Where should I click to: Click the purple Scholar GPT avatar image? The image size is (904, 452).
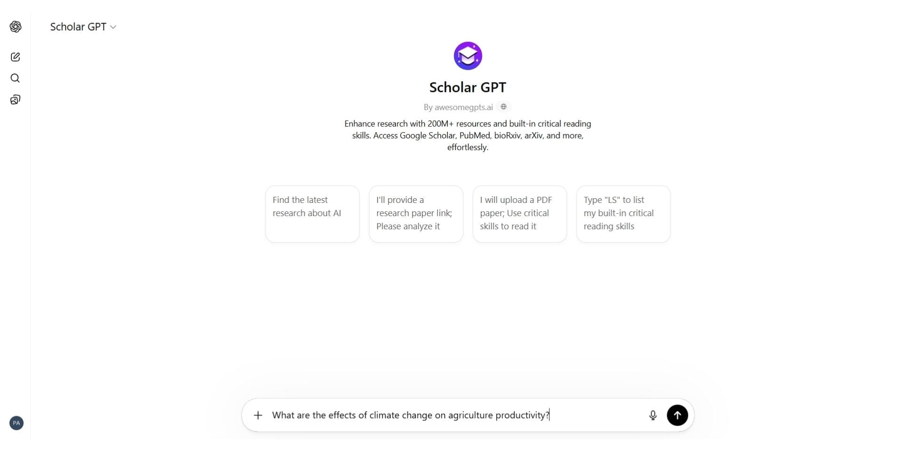point(467,55)
